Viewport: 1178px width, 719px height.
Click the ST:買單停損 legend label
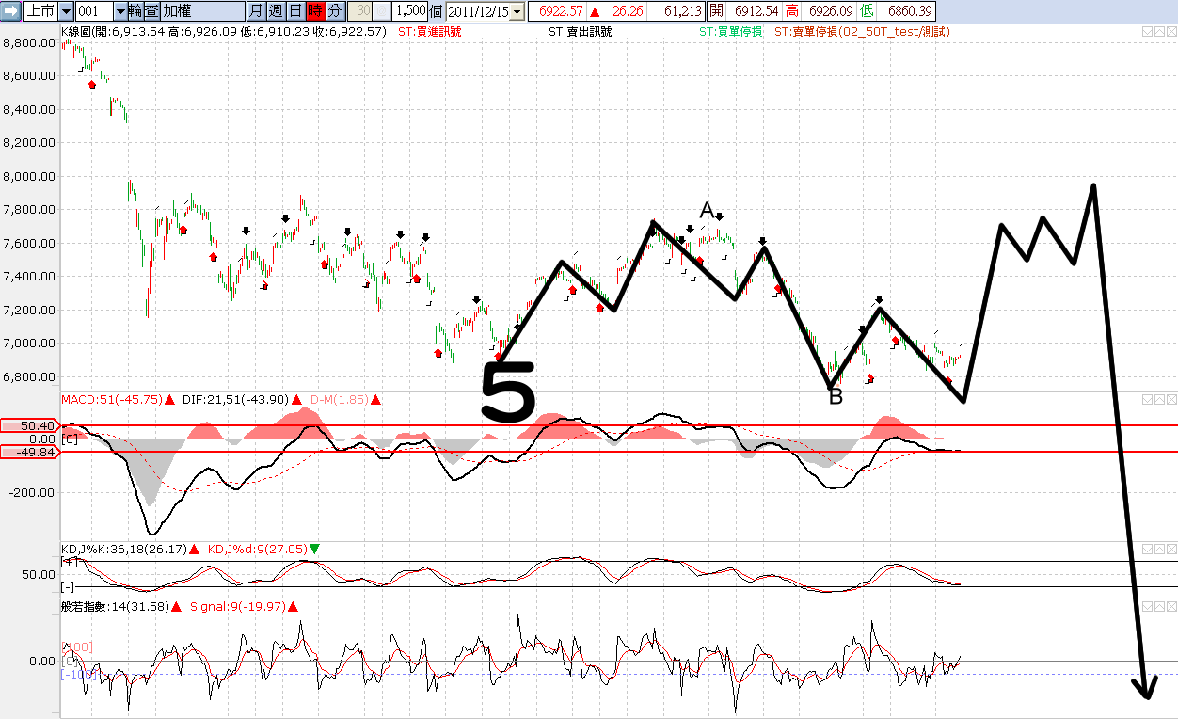(730, 31)
